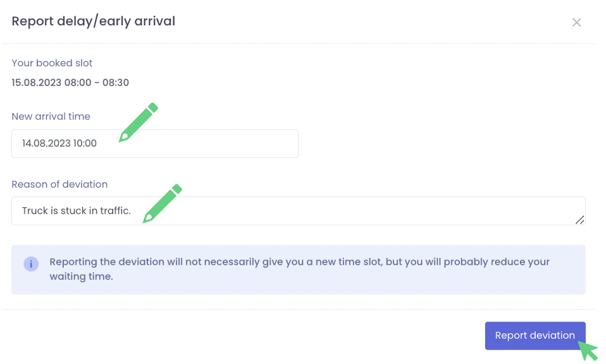Click the green arrow pointer on Report deviation
The image size is (606, 364).
[x=588, y=351]
